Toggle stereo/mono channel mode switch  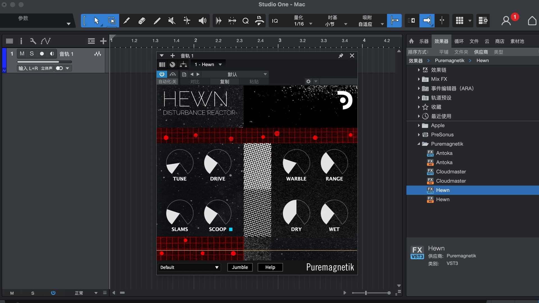tap(59, 68)
